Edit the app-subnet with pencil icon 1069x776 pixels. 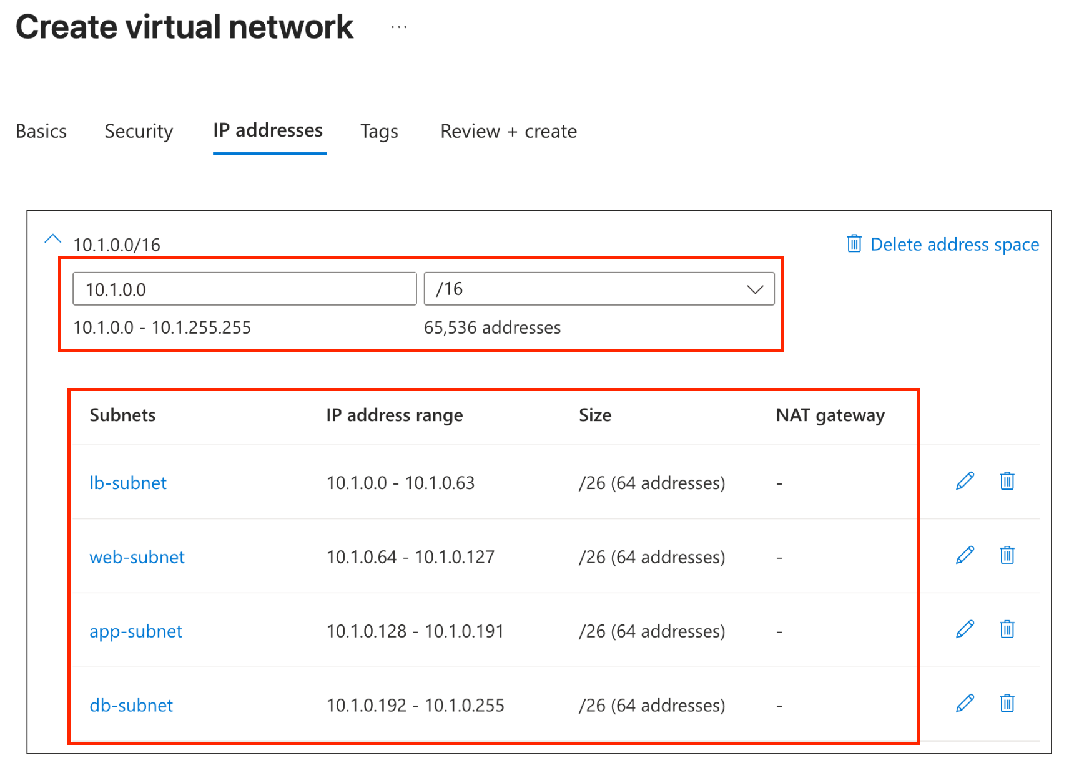965,629
